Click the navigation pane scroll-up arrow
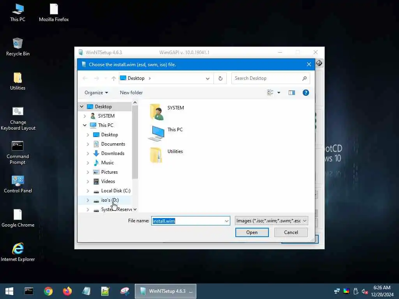 point(135,103)
